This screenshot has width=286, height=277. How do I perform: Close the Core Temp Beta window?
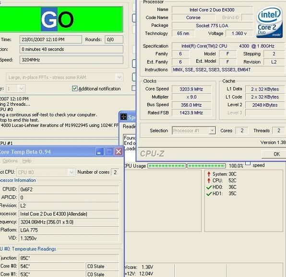[119, 152]
